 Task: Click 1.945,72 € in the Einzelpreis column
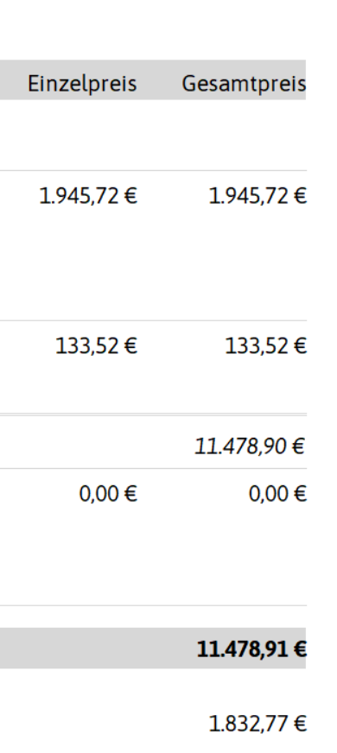coord(88,196)
